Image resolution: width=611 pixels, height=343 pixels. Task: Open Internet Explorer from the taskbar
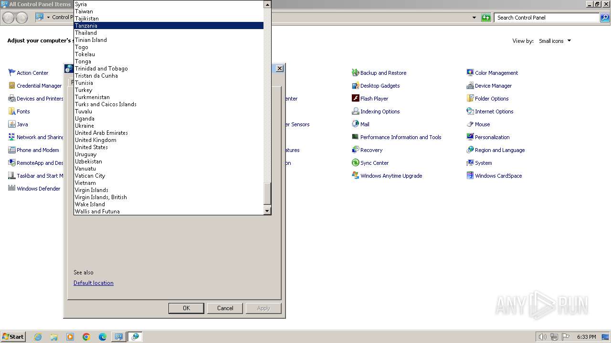(38, 337)
